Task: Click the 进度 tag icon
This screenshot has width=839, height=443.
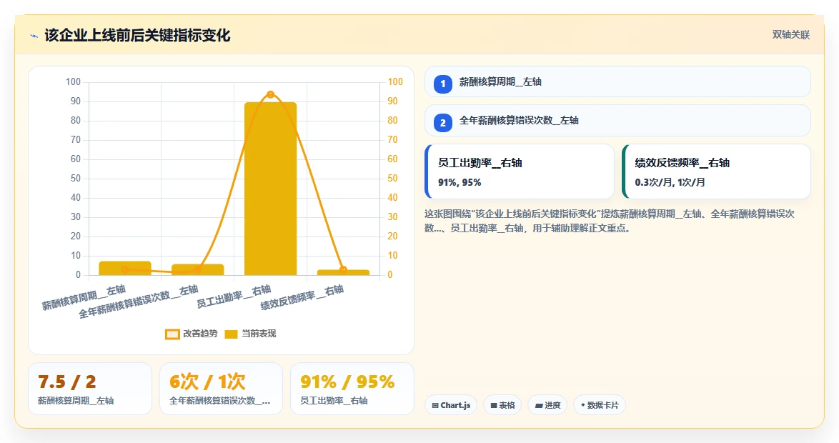Action: pyautogui.click(x=539, y=406)
